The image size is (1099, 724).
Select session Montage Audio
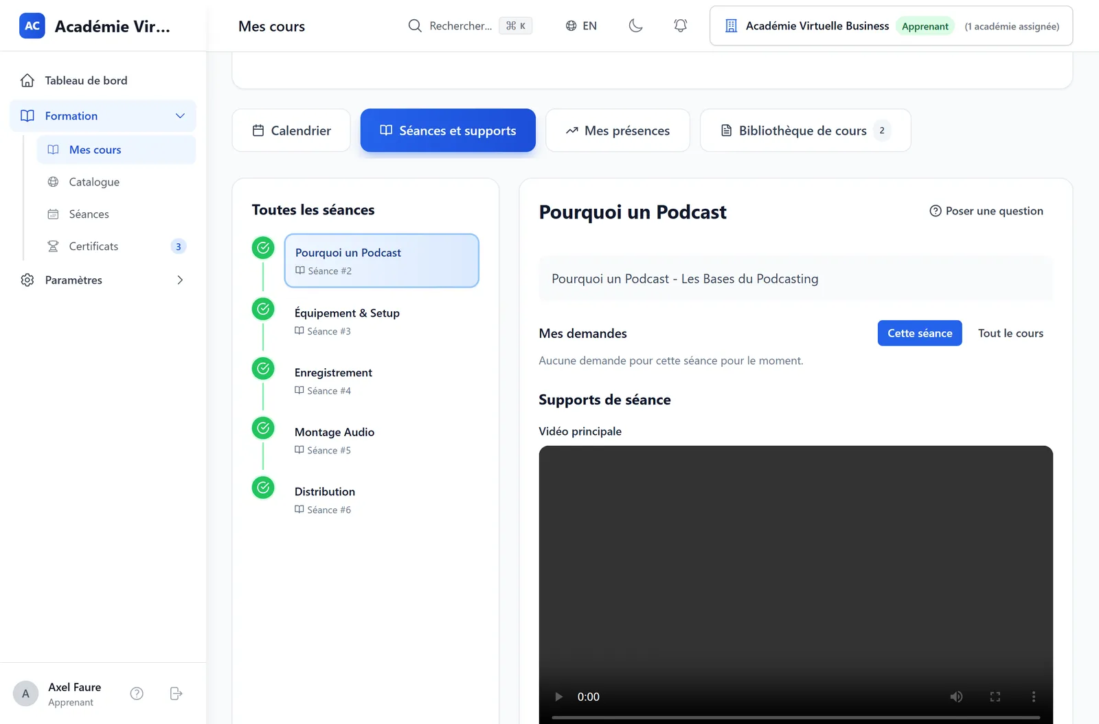381,440
